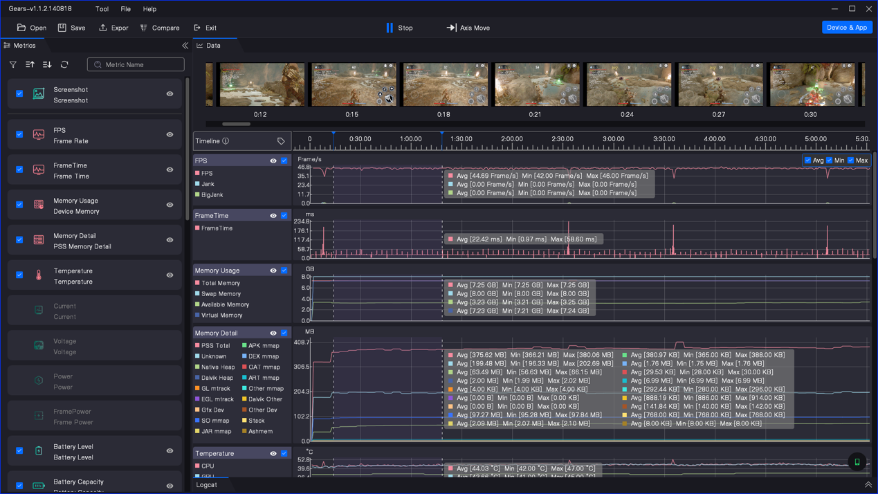
Task: Collapse the Metrics panel with double chevron
Action: [x=185, y=46]
